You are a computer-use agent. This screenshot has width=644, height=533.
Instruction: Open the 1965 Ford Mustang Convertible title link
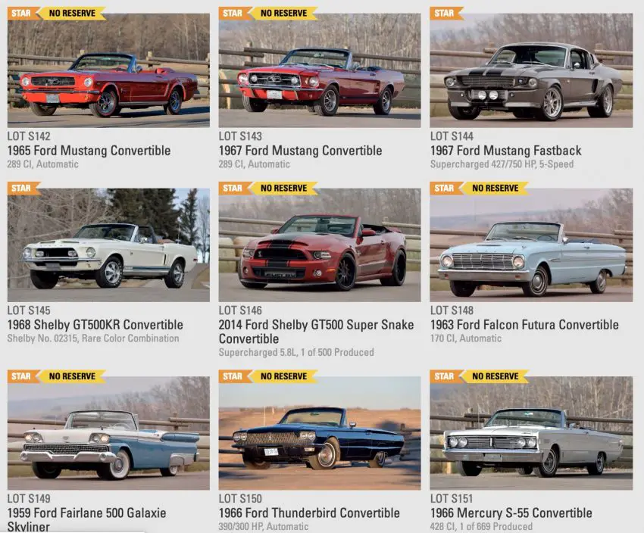[x=89, y=151]
